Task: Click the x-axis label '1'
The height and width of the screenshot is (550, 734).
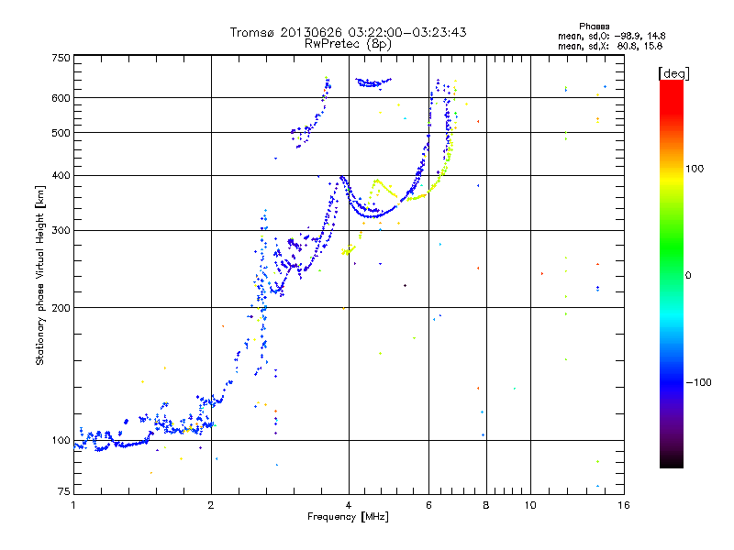Action: pyautogui.click(x=73, y=505)
